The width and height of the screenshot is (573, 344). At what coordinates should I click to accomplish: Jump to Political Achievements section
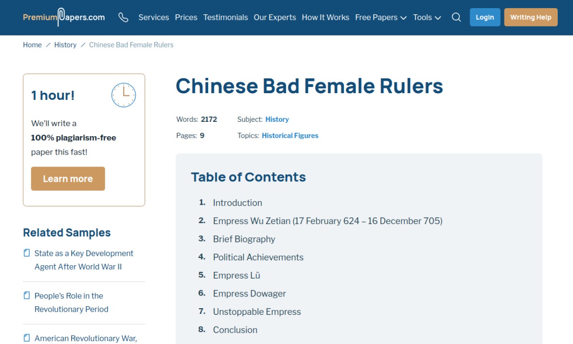258,257
